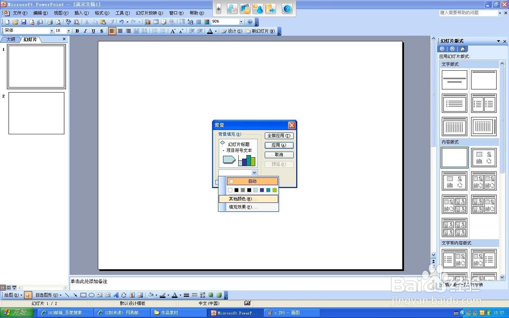
Task: Click the Select Objects pointer tool
Action: [x=27, y=295]
